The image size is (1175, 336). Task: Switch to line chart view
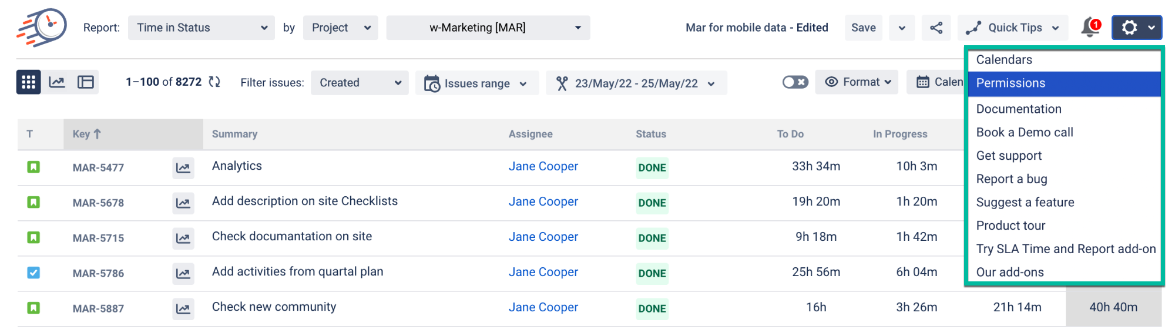(x=57, y=82)
